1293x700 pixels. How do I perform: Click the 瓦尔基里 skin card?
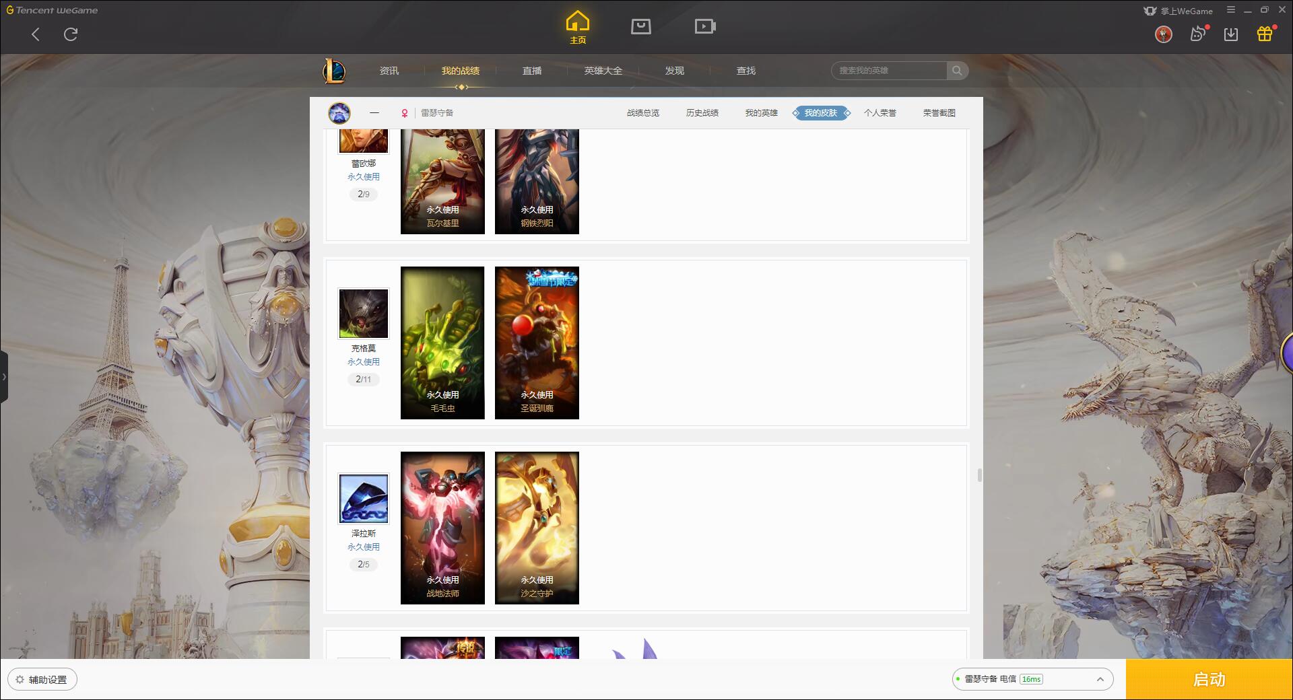click(x=442, y=182)
